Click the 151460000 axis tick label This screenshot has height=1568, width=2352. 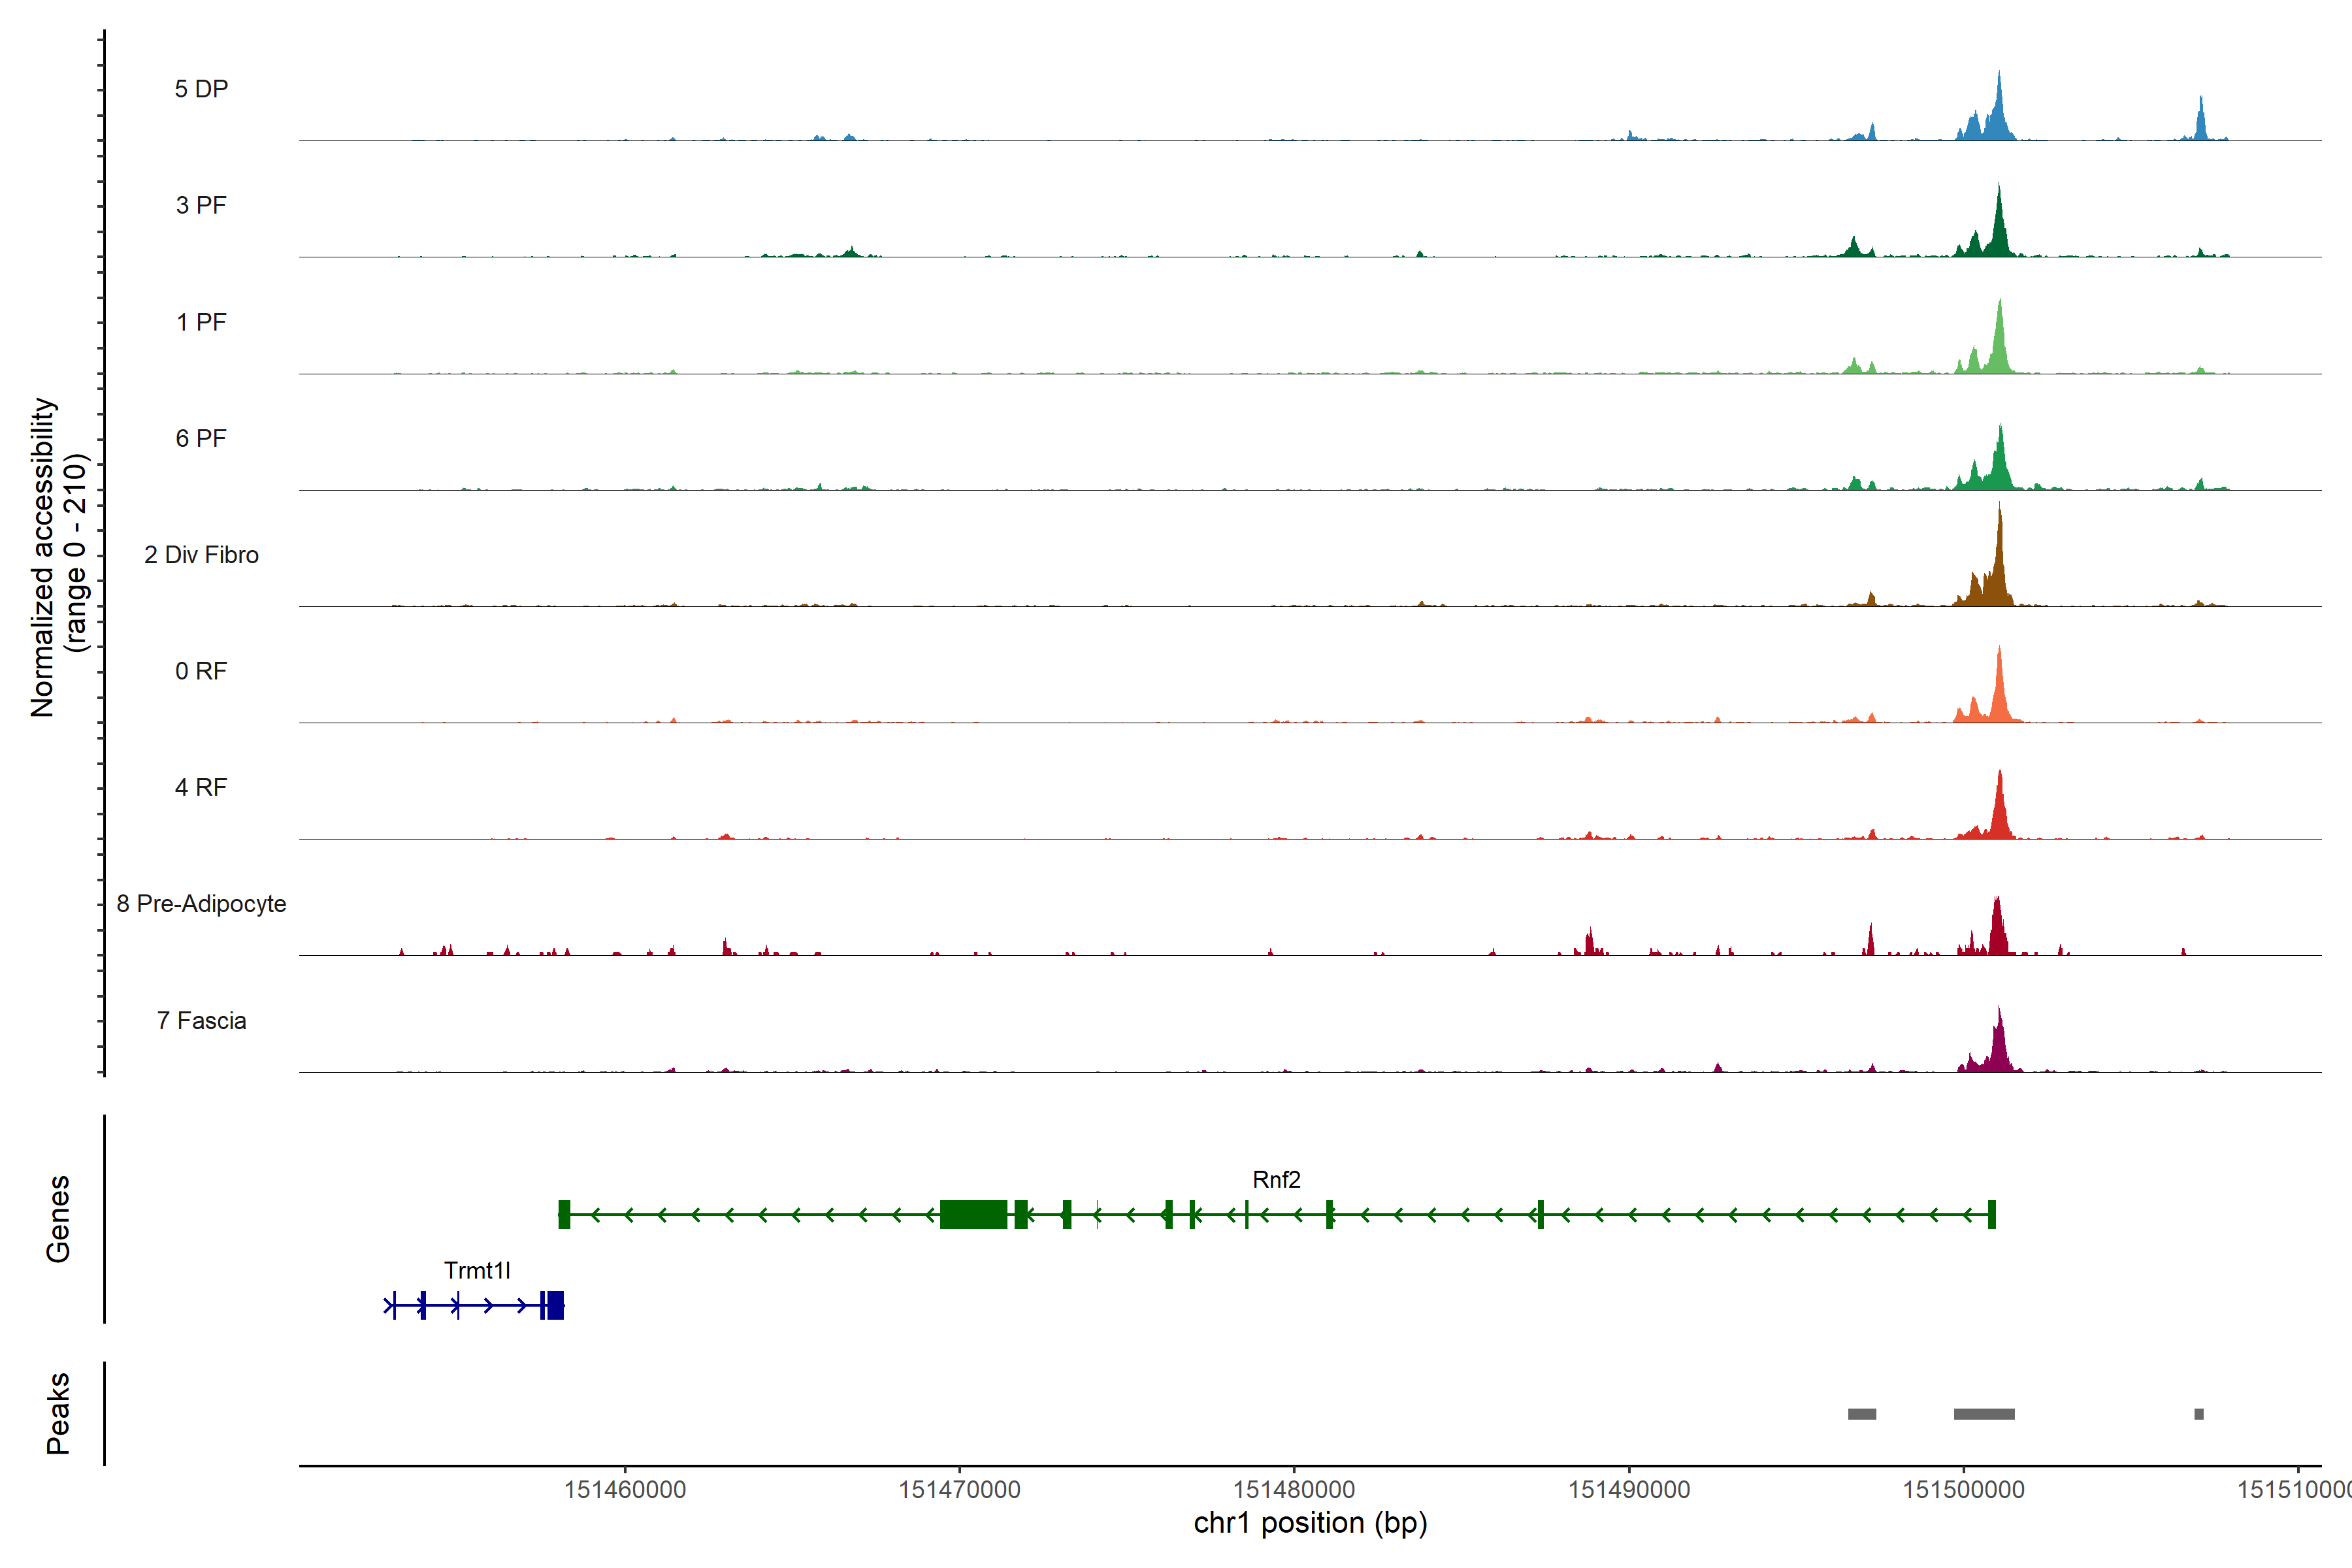[x=625, y=1490]
